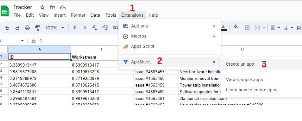Increase decimal places

pyautogui.click(x=105, y=28)
